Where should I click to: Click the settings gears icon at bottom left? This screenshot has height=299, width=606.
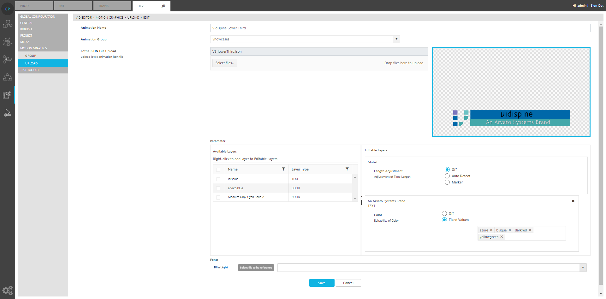pyautogui.click(x=7, y=290)
